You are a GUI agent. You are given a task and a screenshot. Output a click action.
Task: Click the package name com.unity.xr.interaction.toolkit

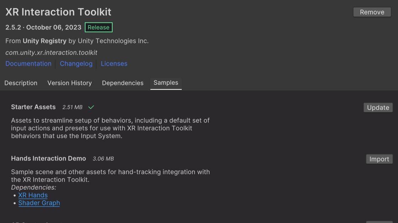pyautogui.click(x=51, y=52)
